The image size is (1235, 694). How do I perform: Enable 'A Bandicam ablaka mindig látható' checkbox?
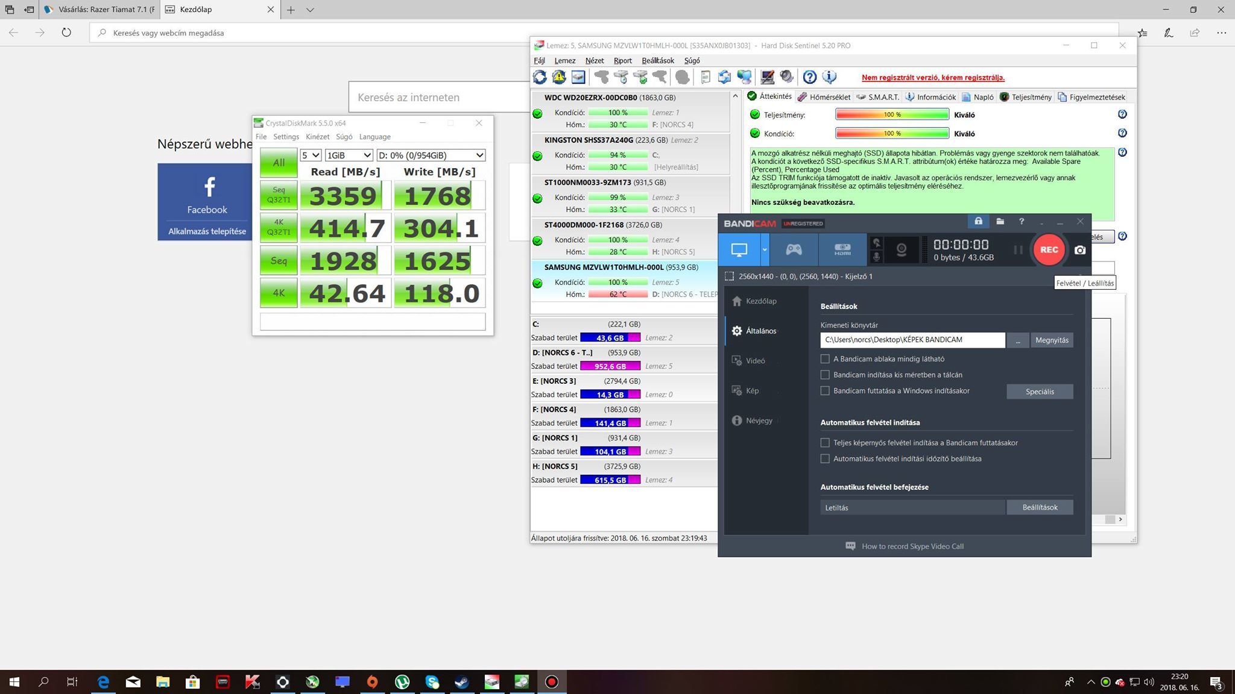point(825,358)
